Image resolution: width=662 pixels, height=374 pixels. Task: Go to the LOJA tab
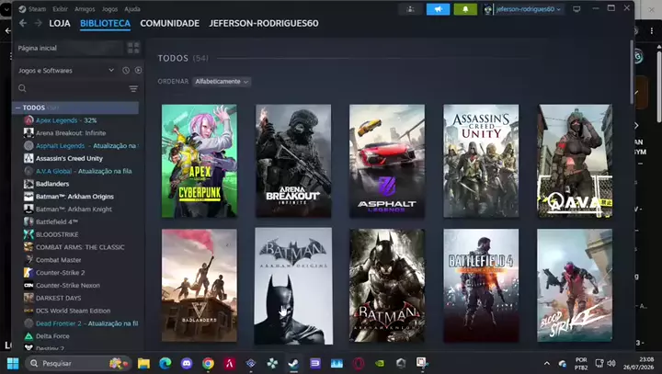pos(60,23)
